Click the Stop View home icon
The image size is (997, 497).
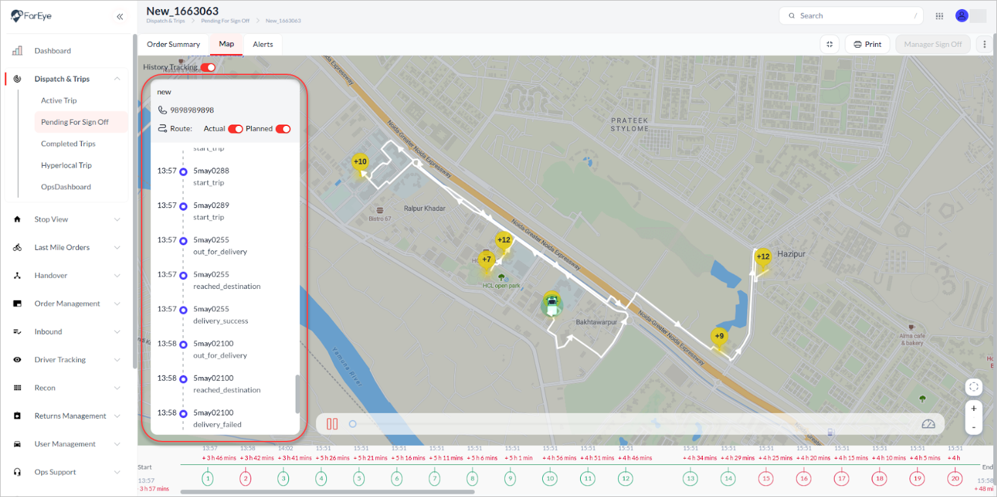pos(18,219)
